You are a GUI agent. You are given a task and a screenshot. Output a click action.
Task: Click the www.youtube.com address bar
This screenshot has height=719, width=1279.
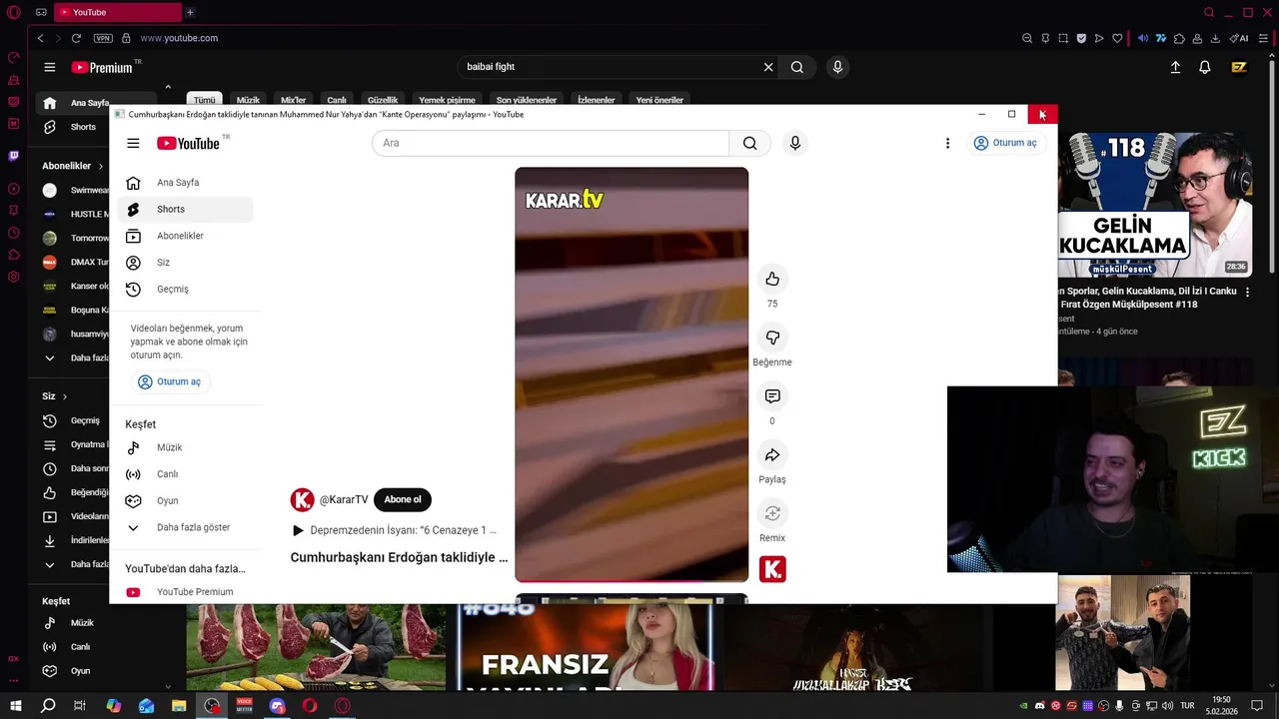179,38
